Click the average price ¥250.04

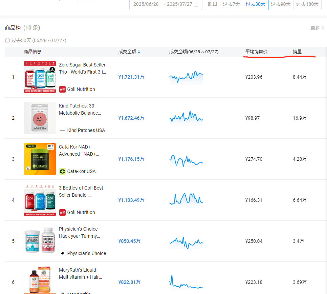click(254, 241)
